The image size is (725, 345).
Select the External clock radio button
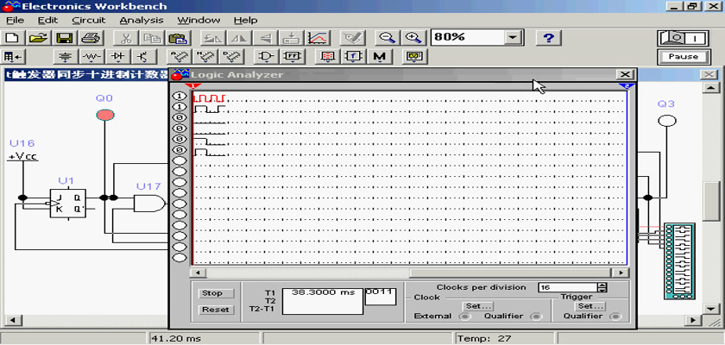(x=463, y=317)
